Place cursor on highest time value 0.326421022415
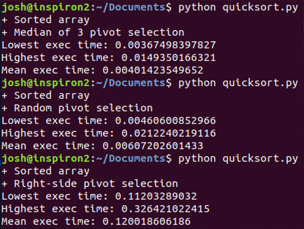This screenshot has width=304, height=229. click(x=165, y=209)
